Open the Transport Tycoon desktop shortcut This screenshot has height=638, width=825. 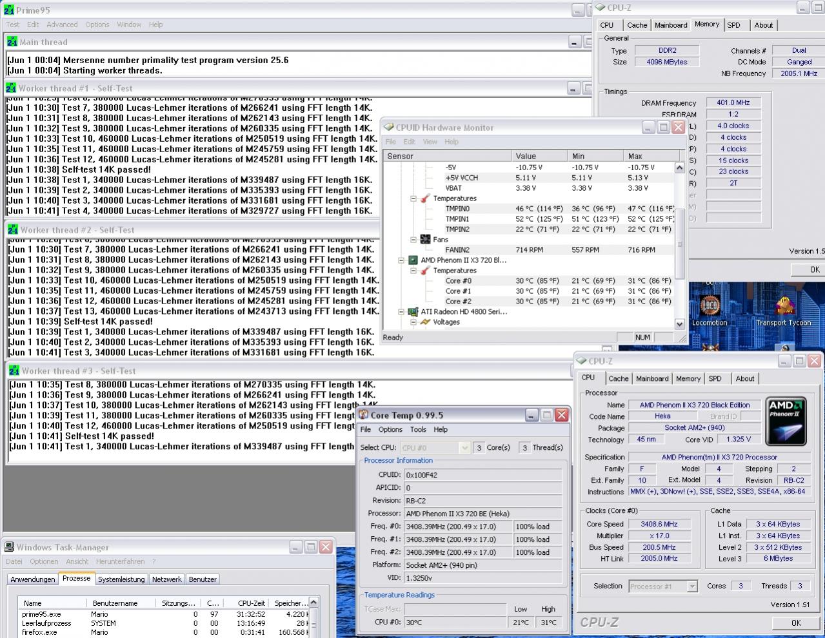[x=784, y=308]
